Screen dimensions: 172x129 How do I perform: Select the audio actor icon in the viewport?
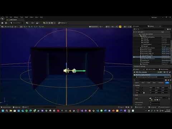[66, 71]
